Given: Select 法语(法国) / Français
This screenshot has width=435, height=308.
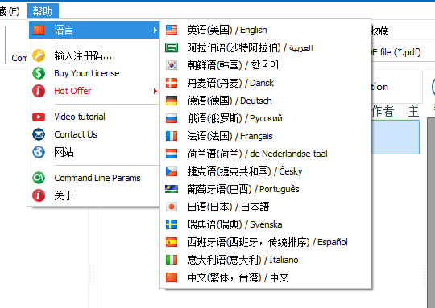Looking at the screenshot, I should pos(266,136).
